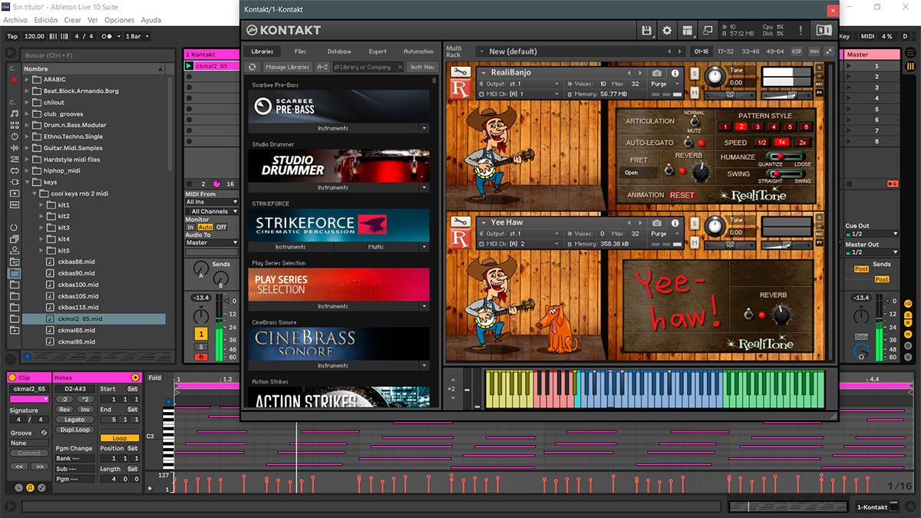Solo the Yee Haw instrument

click(x=695, y=223)
